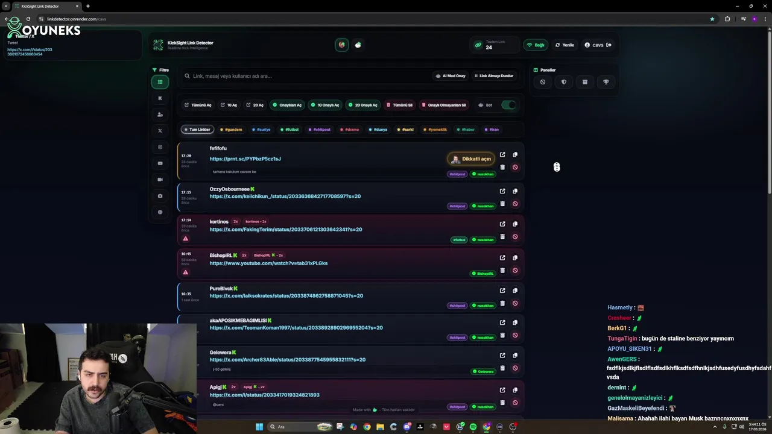The width and height of the screenshot is (772, 434).
Task: Delete Gelewera's link with trash icon
Action: click(502, 368)
